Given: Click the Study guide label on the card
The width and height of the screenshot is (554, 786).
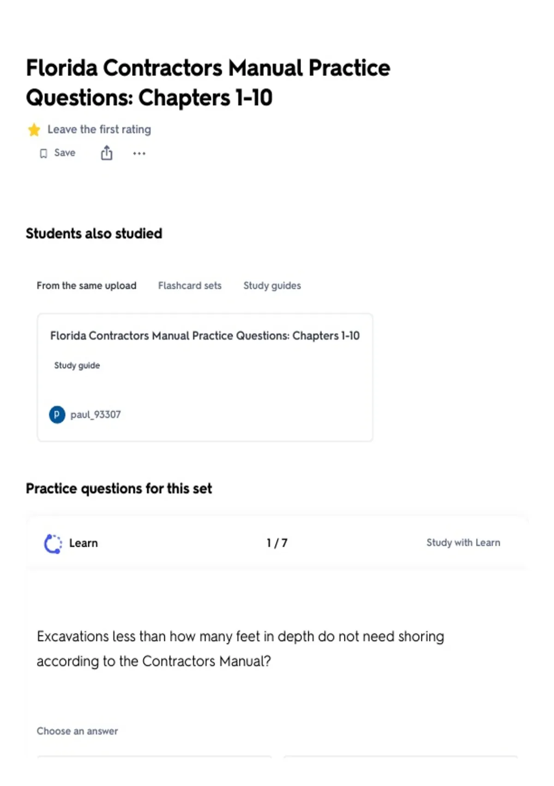Looking at the screenshot, I should tap(77, 366).
